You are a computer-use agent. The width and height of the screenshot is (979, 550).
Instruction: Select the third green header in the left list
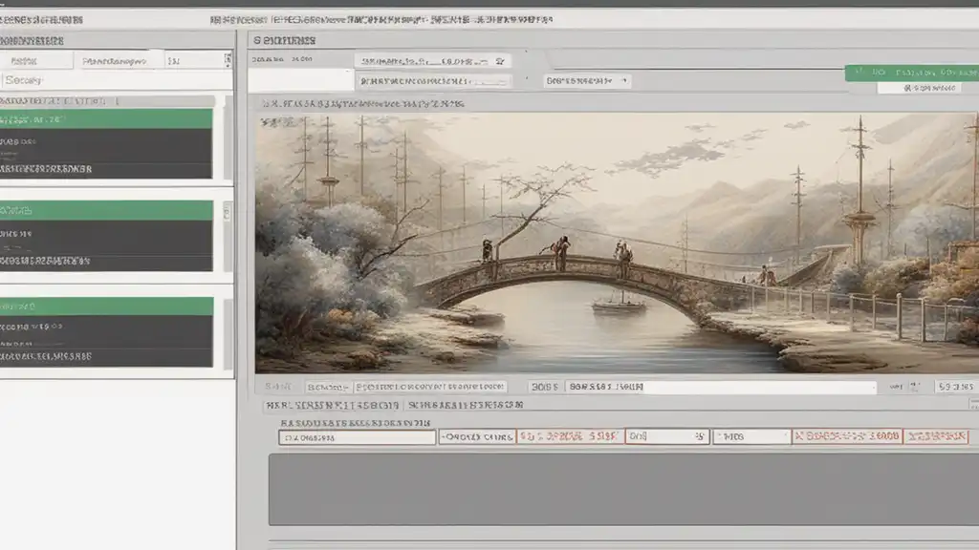coord(106,306)
